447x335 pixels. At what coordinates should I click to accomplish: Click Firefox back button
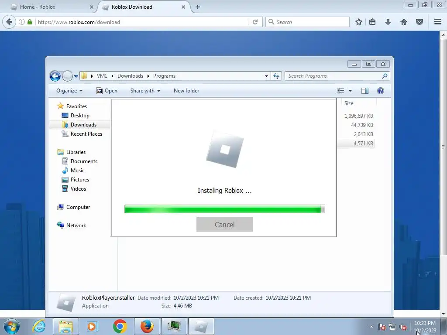9,22
